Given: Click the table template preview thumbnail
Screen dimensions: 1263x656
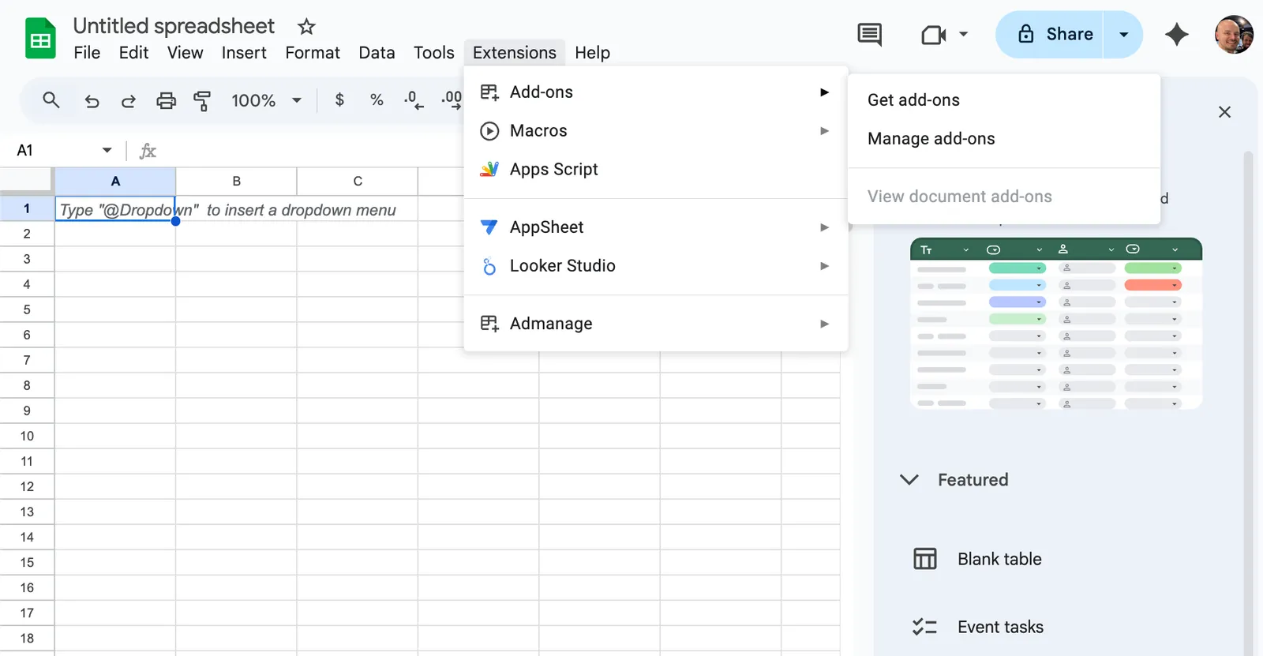Looking at the screenshot, I should tap(1056, 323).
